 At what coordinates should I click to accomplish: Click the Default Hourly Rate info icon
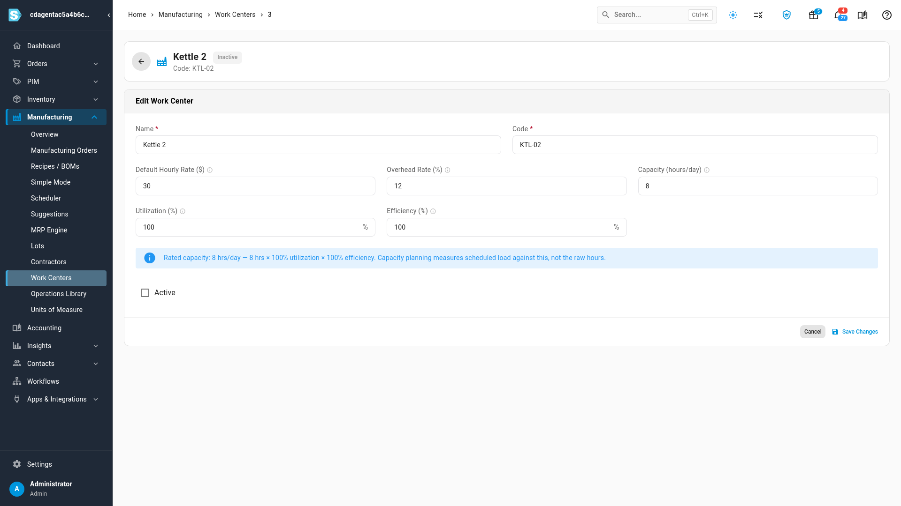click(210, 170)
